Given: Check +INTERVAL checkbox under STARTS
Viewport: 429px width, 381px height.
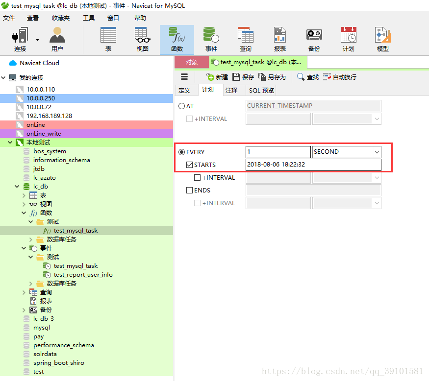Looking at the screenshot, I should click(197, 178).
